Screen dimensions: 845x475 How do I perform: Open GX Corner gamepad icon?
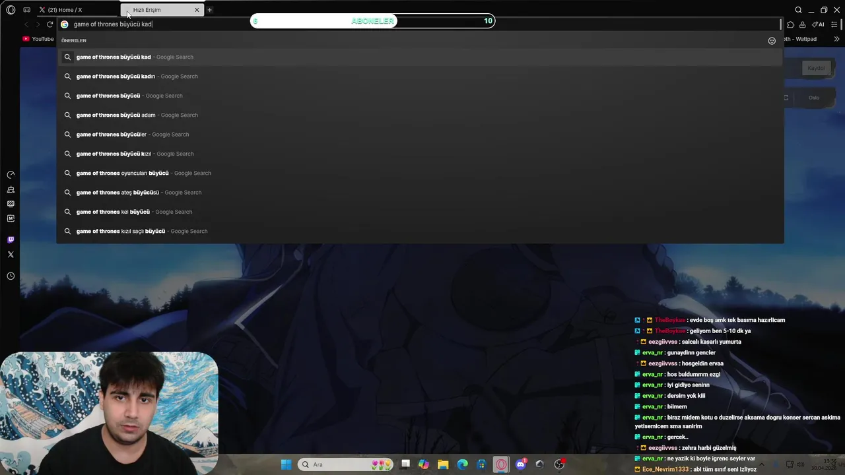pyautogui.click(x=26, y=10)
